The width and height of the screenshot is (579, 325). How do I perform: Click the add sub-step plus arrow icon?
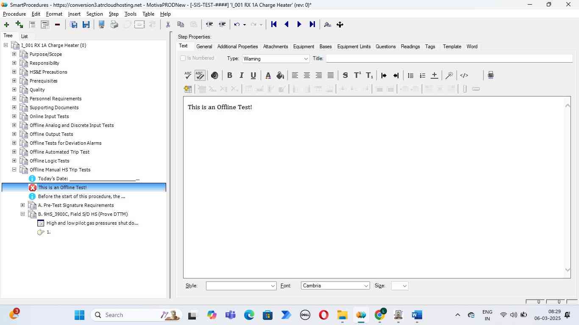[19, 25]
